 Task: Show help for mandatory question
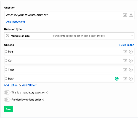(47, 93)
